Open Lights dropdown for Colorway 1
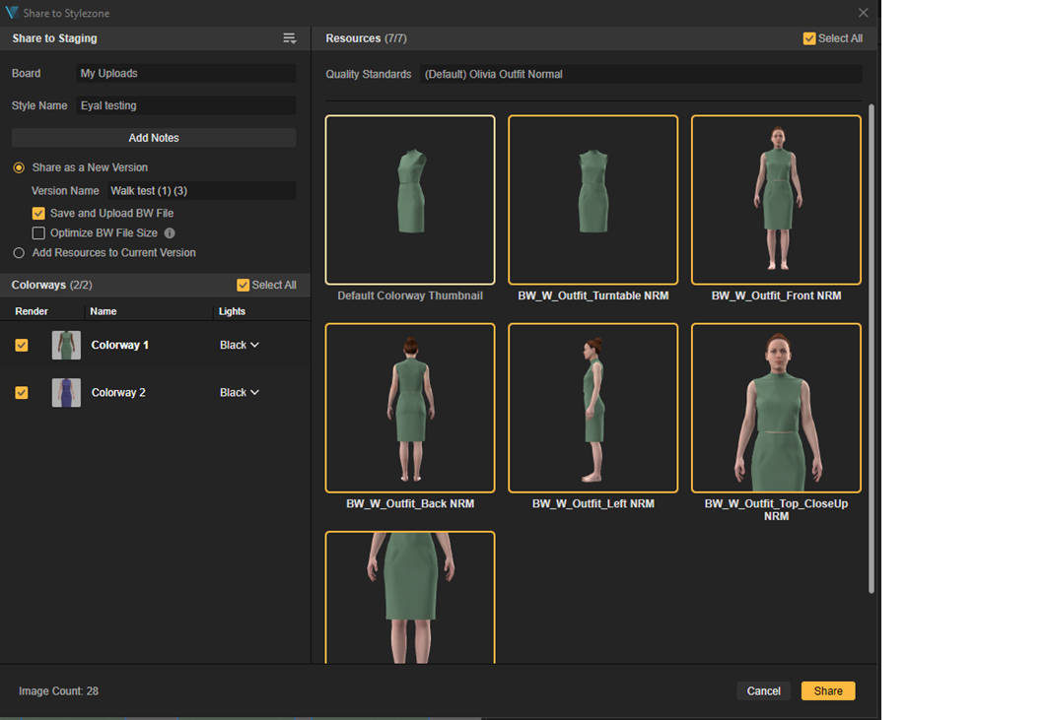This screenshot has width=1047, height=720. [x=239, y=345]
